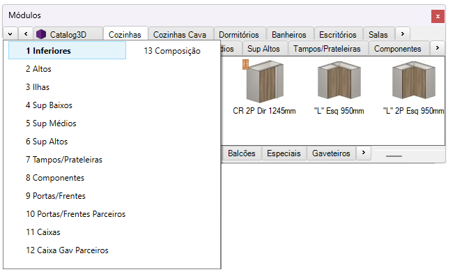This screenshot has height=272, width=455.
Task: Open the Cozinhas Cava tab
Action: [x=180, y=35]
